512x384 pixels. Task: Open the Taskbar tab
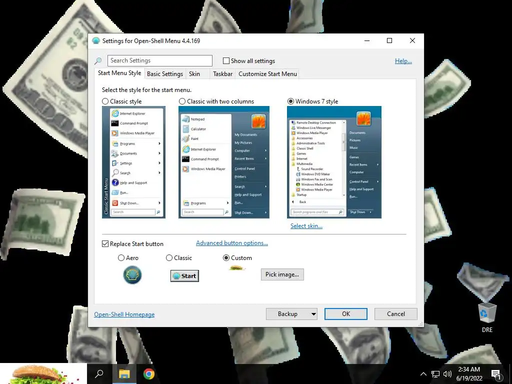click(222, 74)
